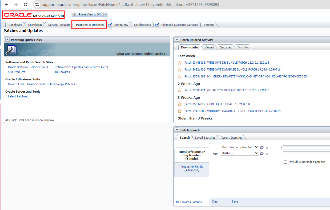Open JD Edwards quick link

tap(62, 72)
